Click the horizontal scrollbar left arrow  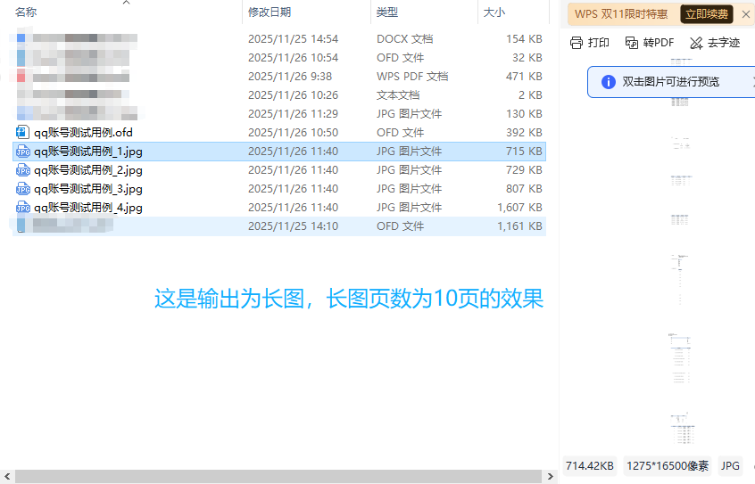click(7, 477)
